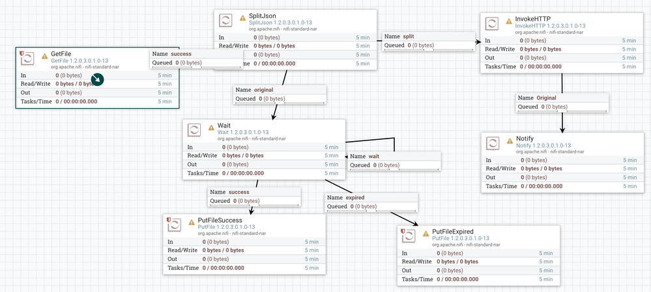Click the Read/Write row of PutFileExpired

(x=479, y=262)
